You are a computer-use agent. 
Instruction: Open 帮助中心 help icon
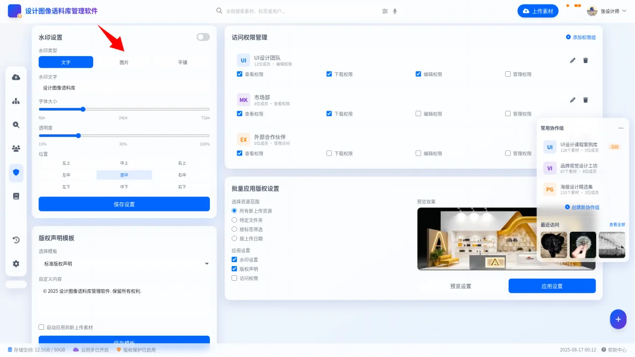click(x=604, y=349)
